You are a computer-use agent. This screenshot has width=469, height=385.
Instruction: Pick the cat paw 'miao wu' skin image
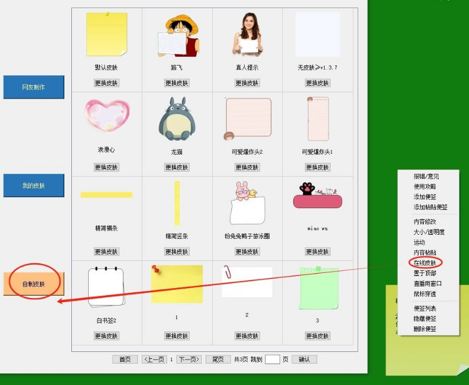point(317,197)
